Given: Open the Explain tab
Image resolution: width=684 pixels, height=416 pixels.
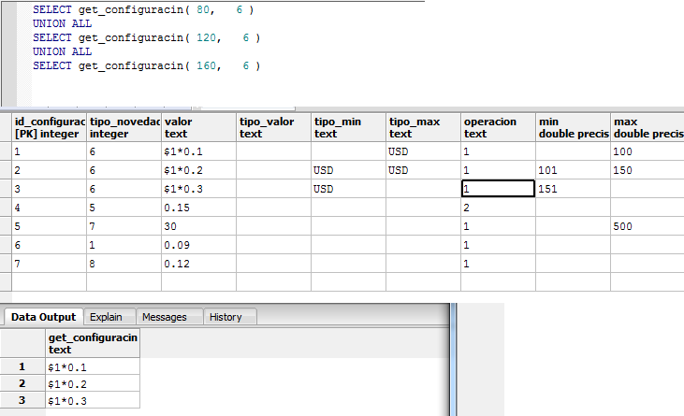Looking at the screenshot, I should pyautogui.click(x=106, y=317).
